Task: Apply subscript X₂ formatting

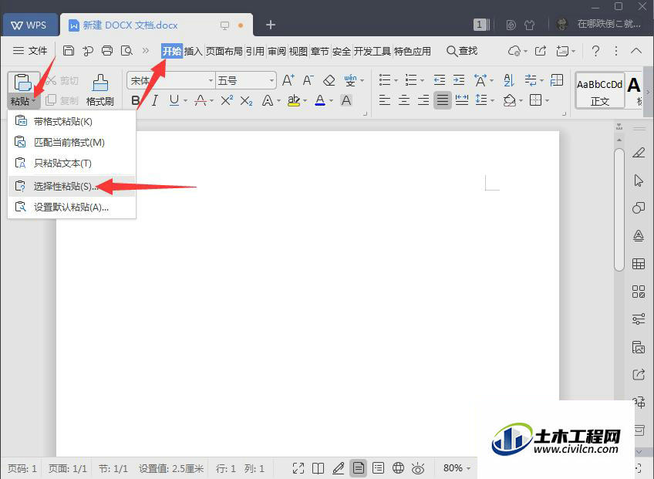Action: click(x=247, y=100)
